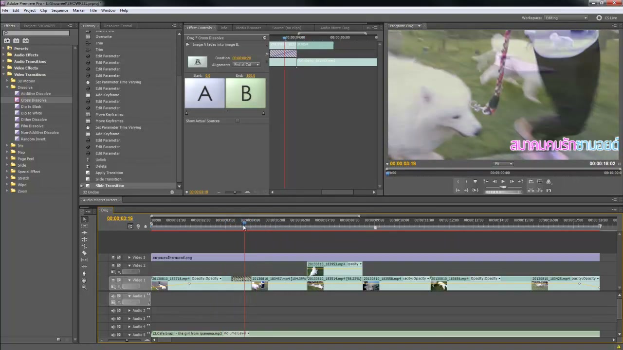Mute Audio 2 track speaker icon
This screenshot has height=350, width=623.
(113, 311)
